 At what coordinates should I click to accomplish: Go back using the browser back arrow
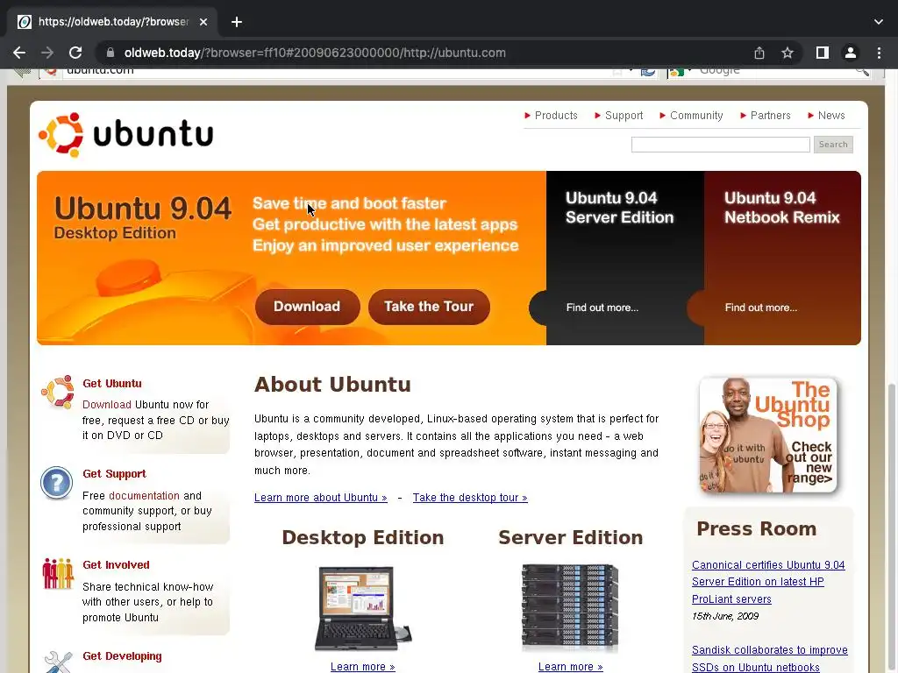pos(19,53)
